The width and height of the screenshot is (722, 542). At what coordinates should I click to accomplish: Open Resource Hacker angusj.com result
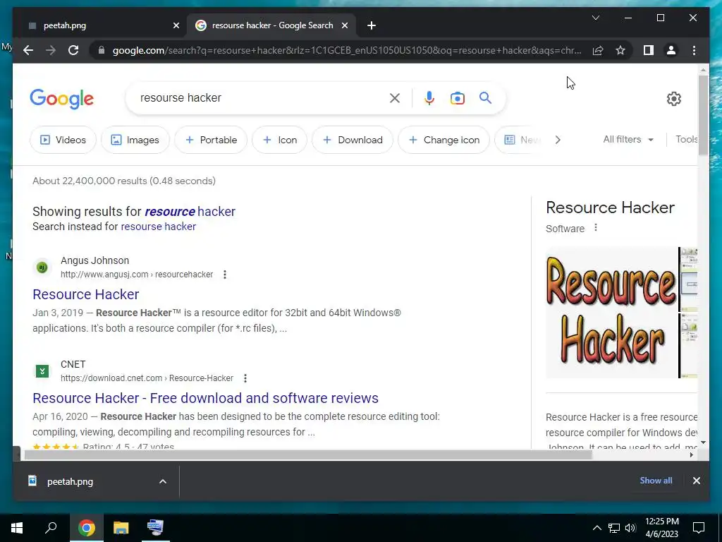click(85, 294)
